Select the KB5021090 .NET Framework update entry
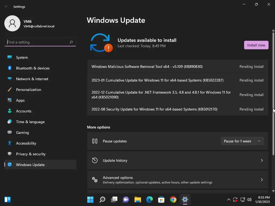This screenshot has width=275, height=206. [x=178, y=95]
